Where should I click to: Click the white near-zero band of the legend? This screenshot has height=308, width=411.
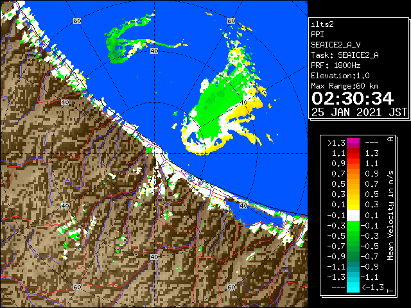click(x=353, y=216)
